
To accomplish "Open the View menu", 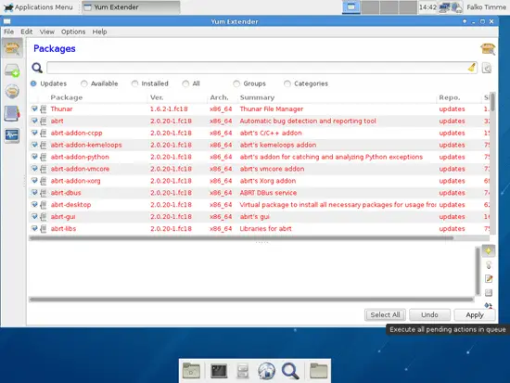I will pyautogui.click(x=47, y=32).
